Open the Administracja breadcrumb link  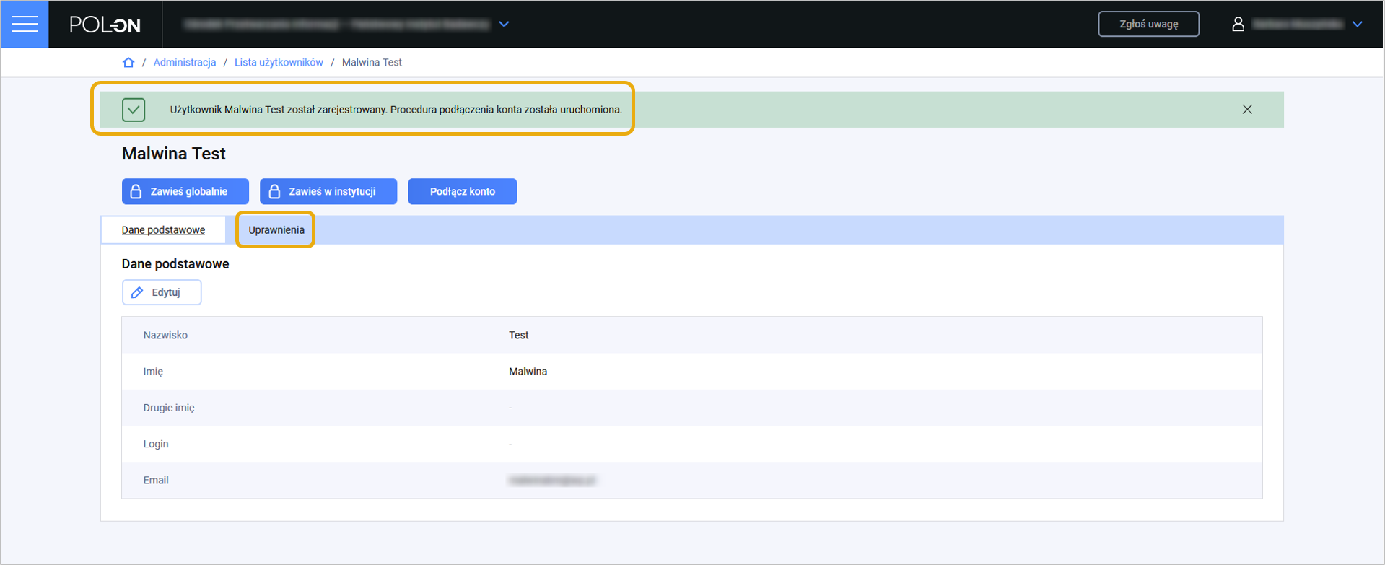click(x=185, y=63)
